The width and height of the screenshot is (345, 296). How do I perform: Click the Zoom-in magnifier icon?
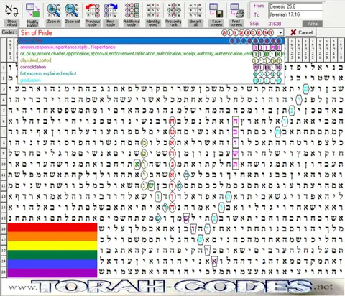tap(54, 11)
